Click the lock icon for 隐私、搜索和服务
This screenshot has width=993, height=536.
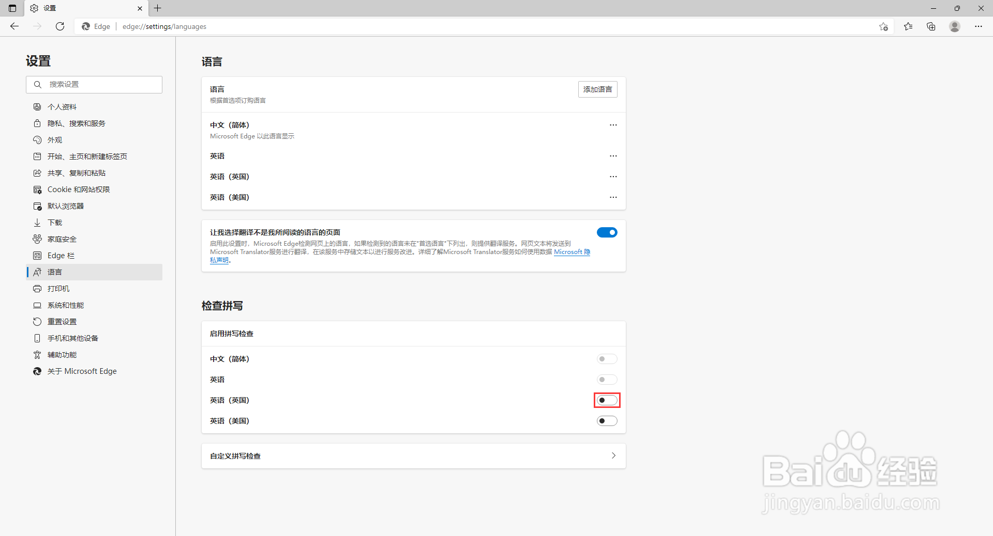37,123
